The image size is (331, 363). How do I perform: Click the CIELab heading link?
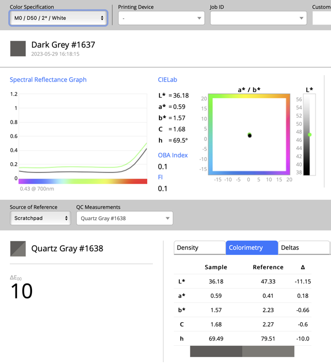[167, 79]
